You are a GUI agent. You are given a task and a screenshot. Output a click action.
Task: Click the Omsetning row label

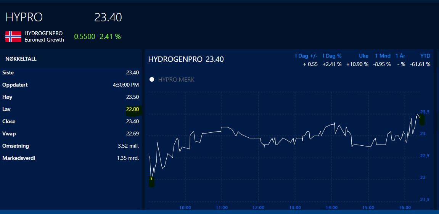15,146
